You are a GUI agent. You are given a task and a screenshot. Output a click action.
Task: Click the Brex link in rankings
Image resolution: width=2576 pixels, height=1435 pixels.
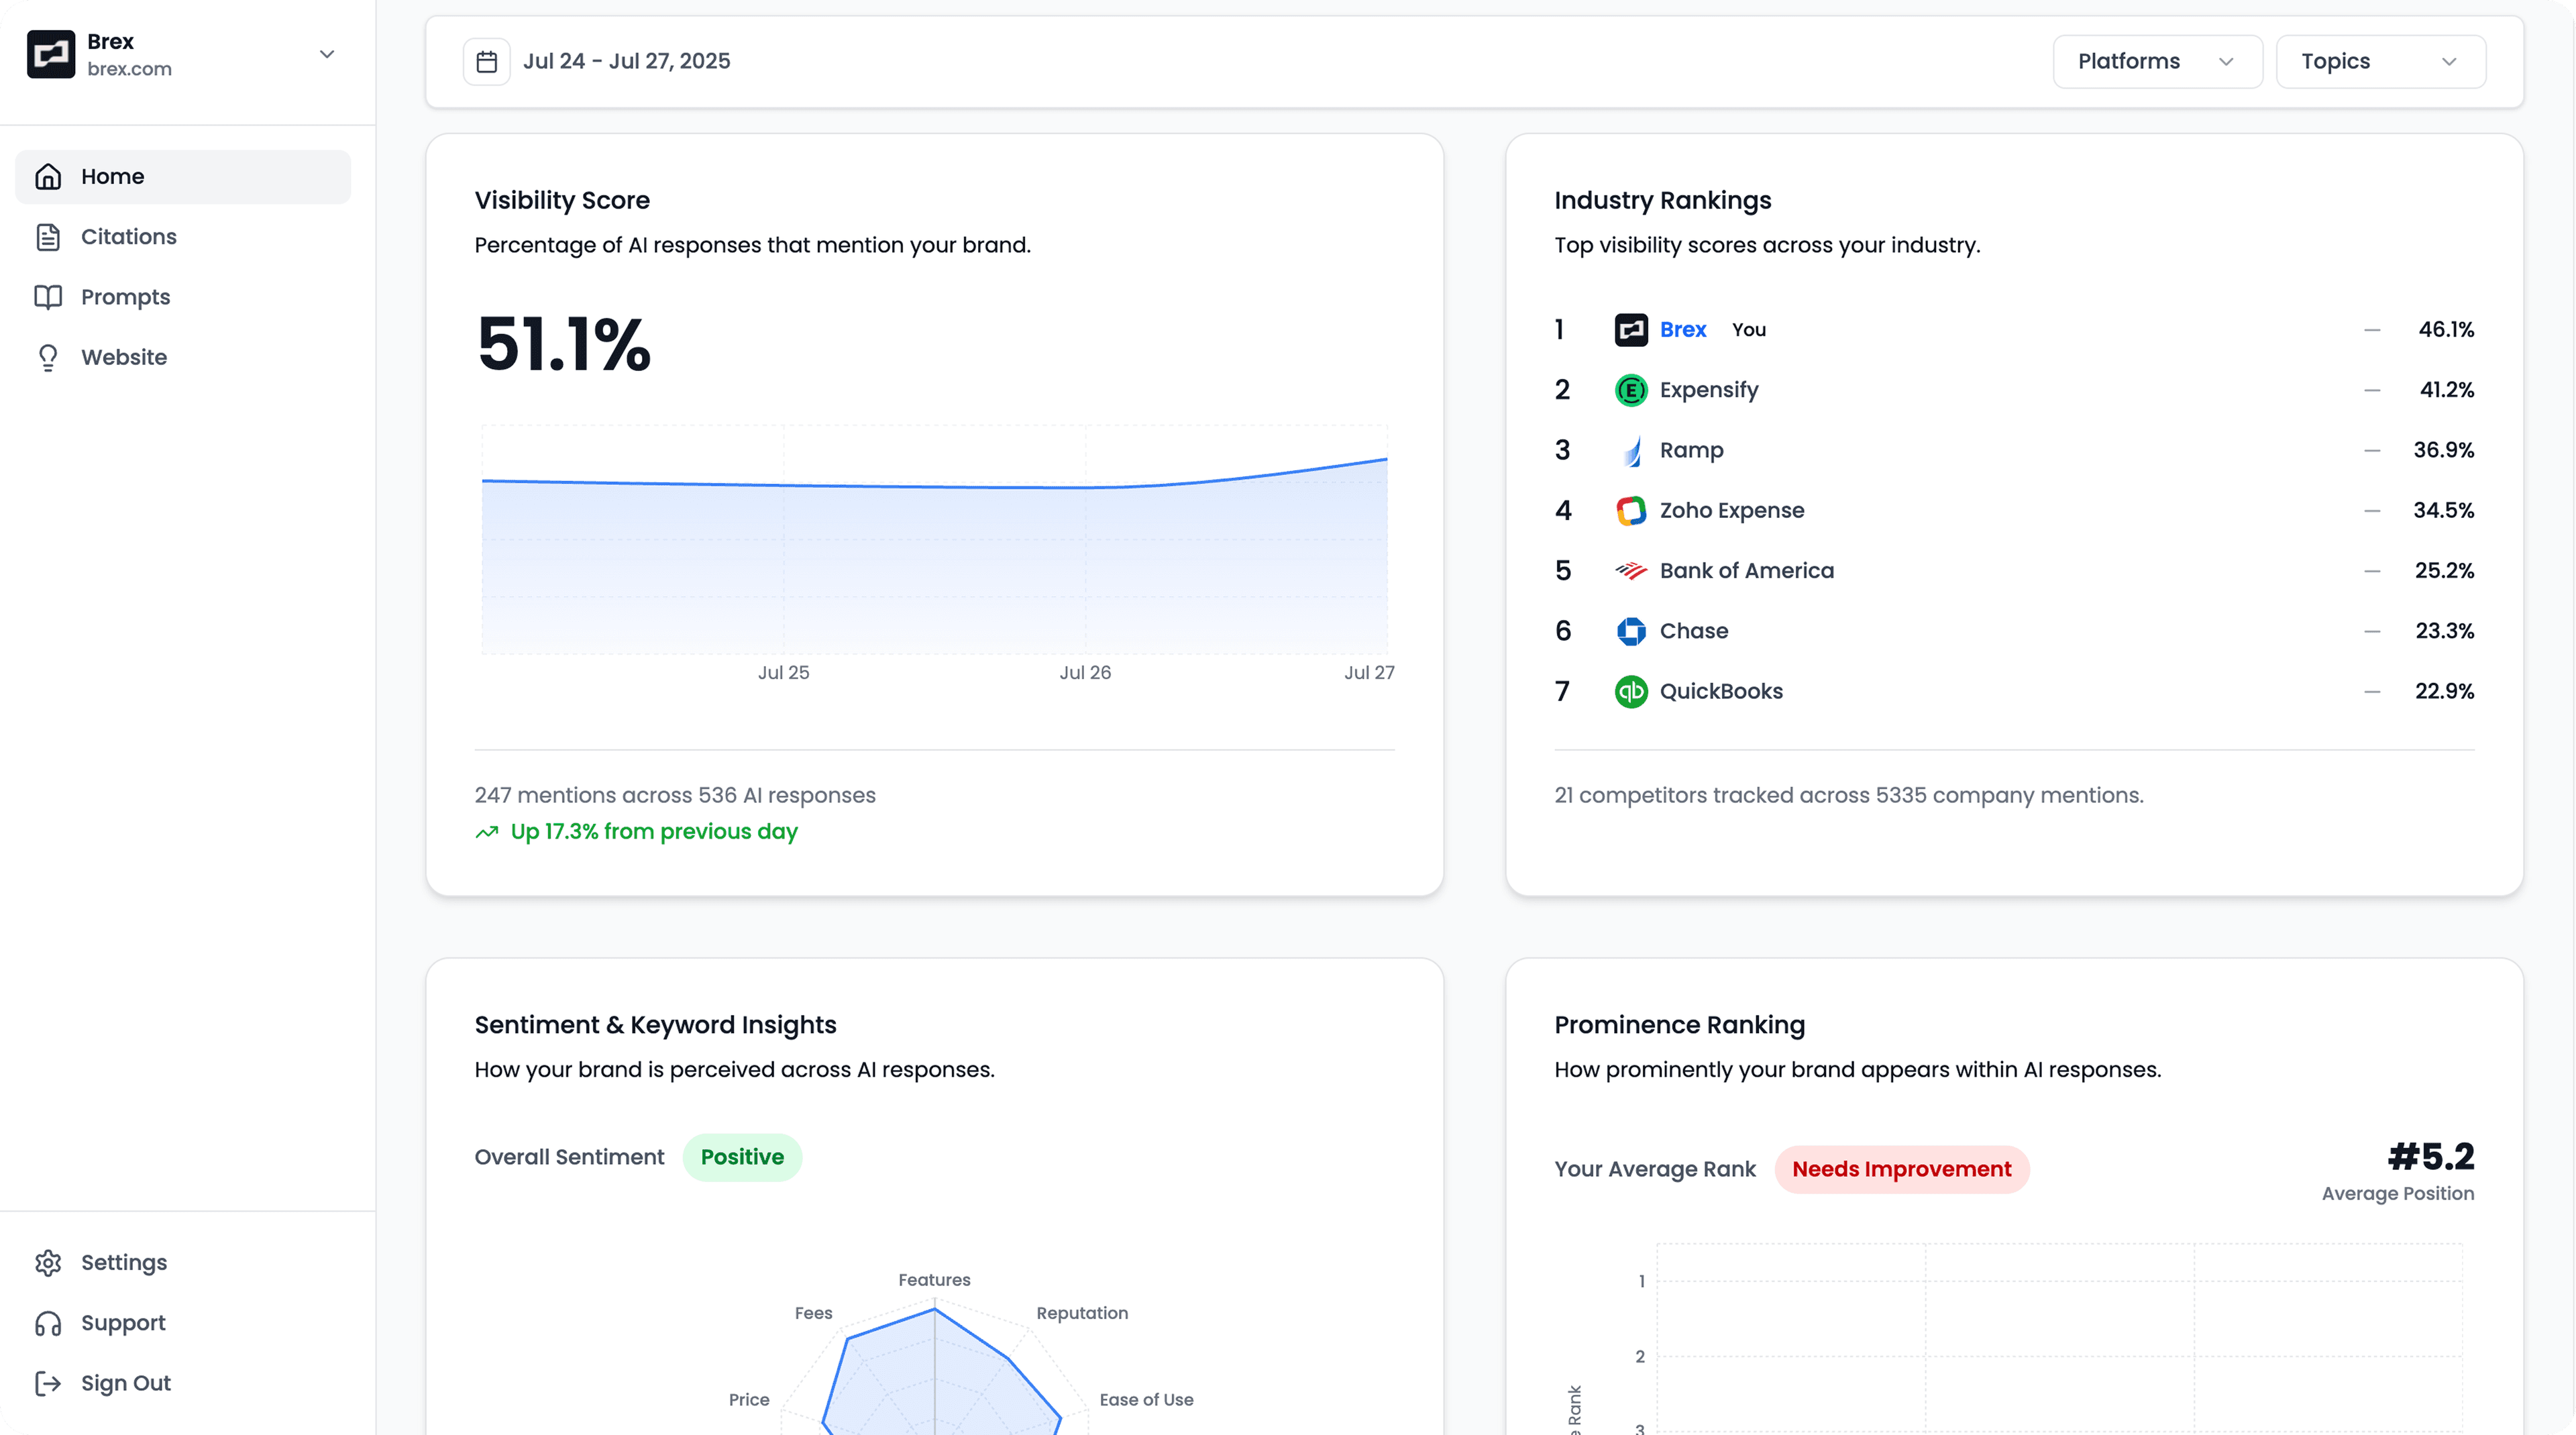pos(1683,330)
